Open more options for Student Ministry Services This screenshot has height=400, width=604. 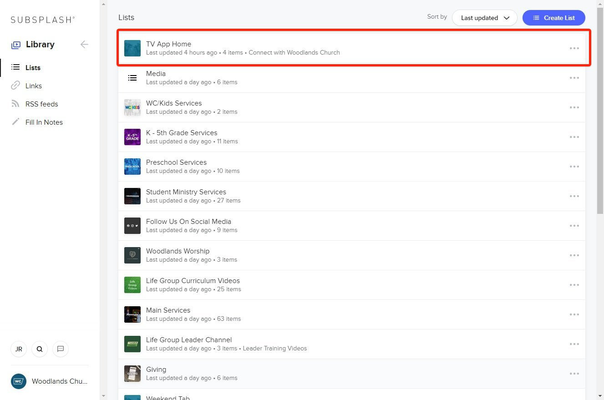pyautogui.click(x=574, y=196)
